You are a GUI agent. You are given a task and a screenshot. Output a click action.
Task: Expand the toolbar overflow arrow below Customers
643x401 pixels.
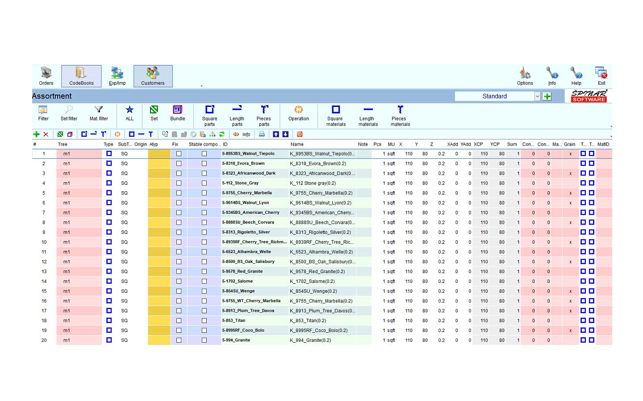click(x=201, y=86)
